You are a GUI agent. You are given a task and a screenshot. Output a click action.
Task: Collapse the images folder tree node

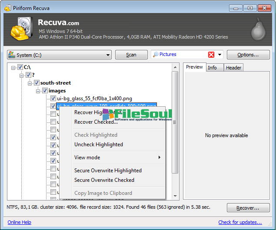pos(38,91)
